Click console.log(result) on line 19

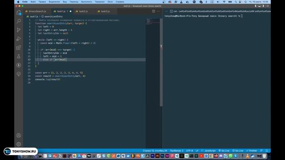(x=48, y=79)
